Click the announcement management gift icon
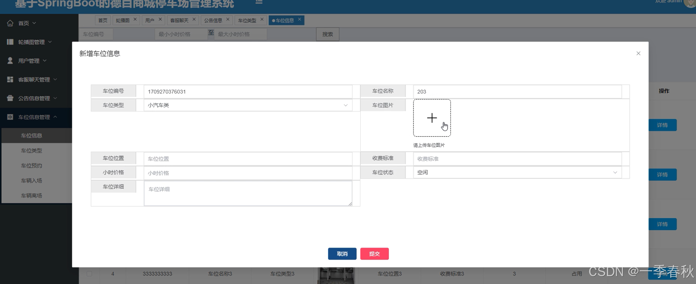 coord(10,98)
